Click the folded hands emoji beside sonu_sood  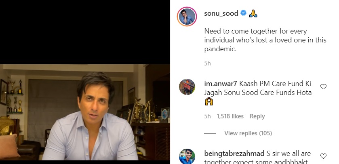click(254, 13)
